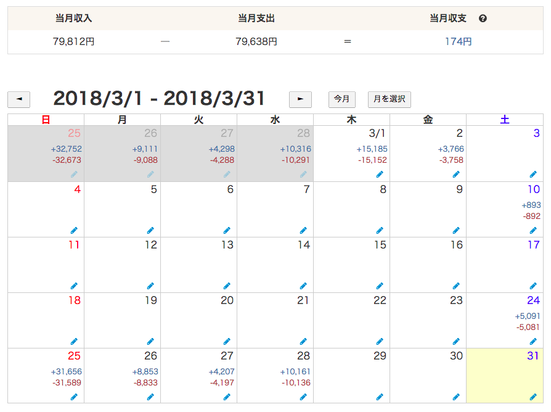This screenshot has height=412, width=551.
Task: Edit March 25 using its pencil icon
Action: [74, 397]
